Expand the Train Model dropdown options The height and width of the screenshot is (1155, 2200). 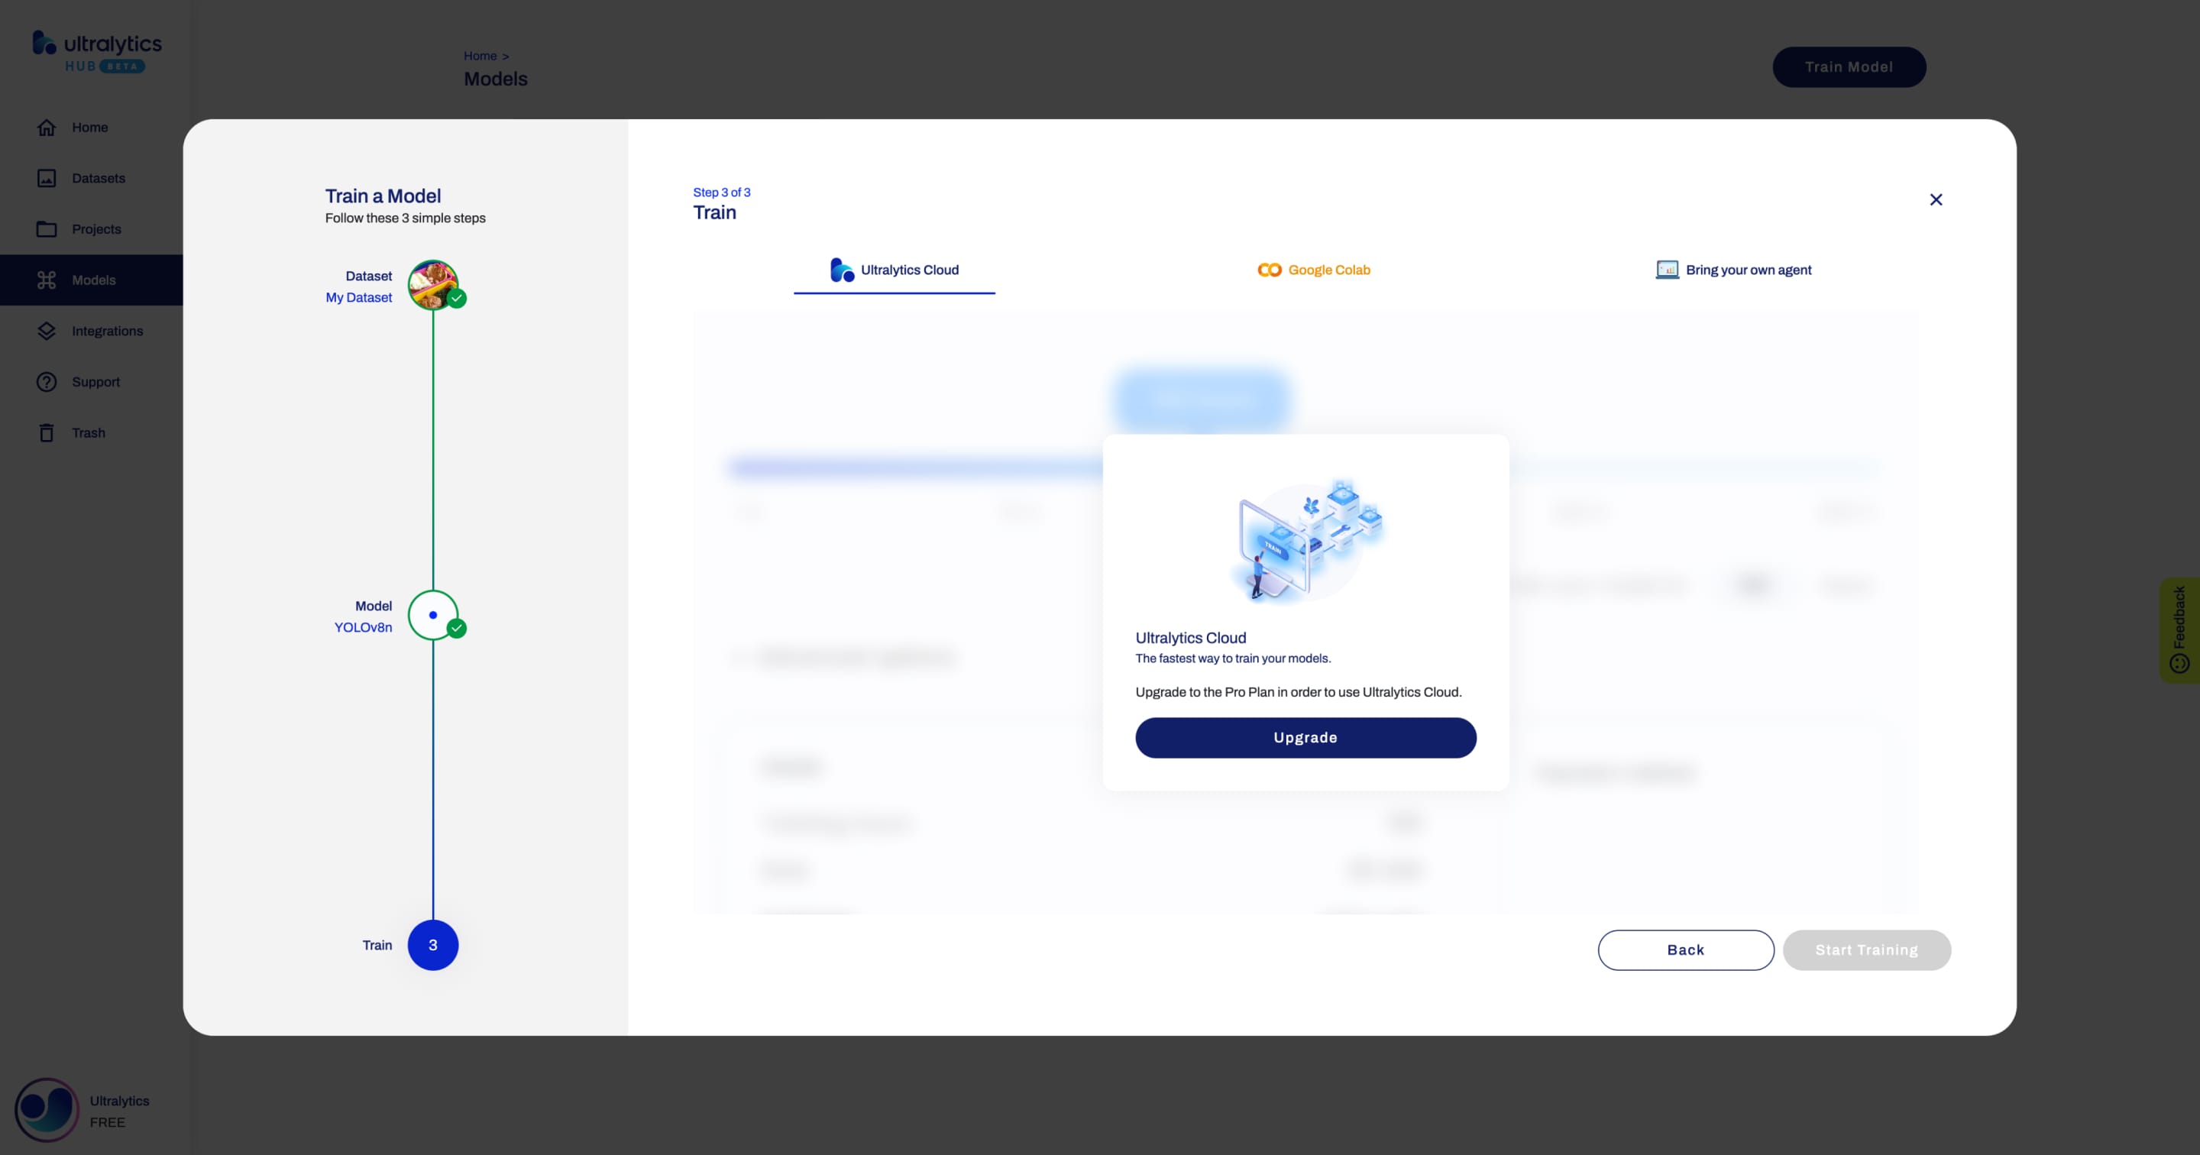[x=1848, y=66]
